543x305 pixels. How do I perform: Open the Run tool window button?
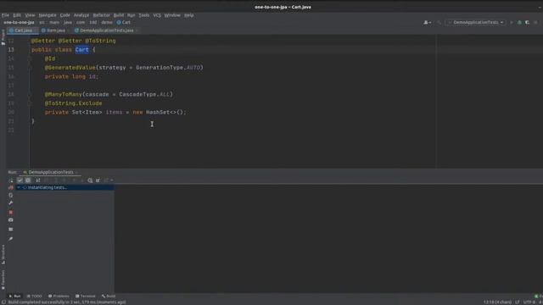14,297
